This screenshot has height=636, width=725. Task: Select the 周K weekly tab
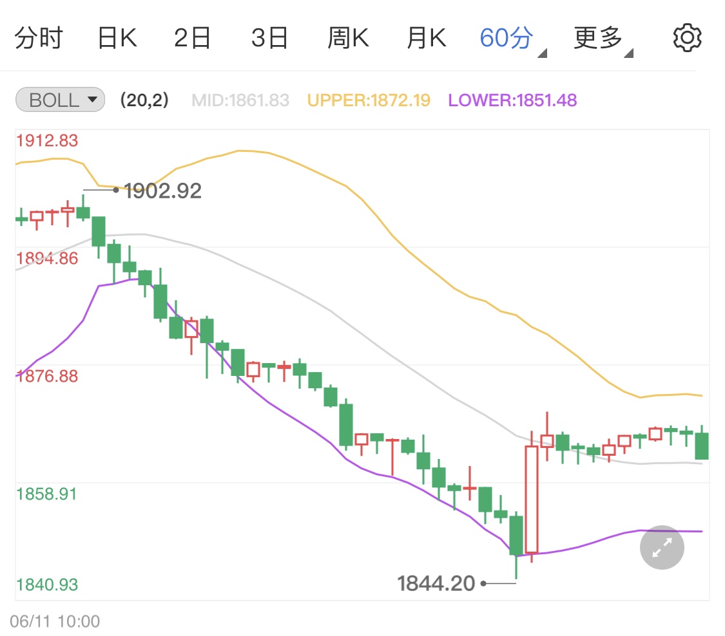[x=348, y=38]
